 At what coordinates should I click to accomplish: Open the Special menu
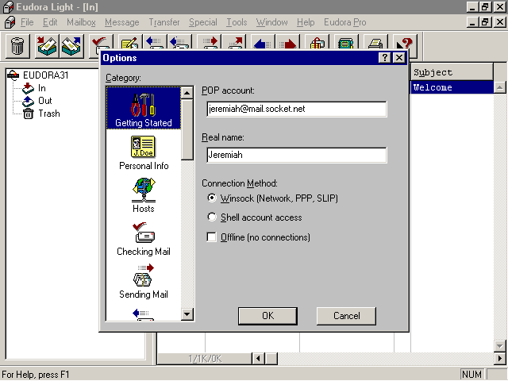pos(203,22)
